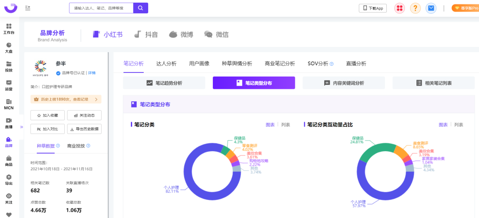Click 零食测评 4.02% chart label
The height and width of the screenshot is (218, 479).
point(249,148)
